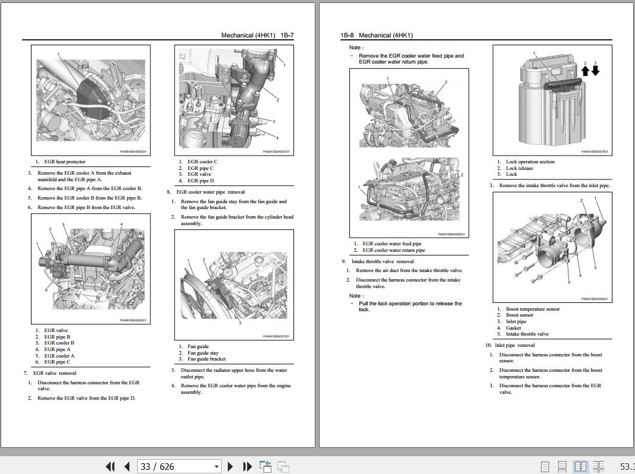Click the legend item 'Lock operation section'

click(x=530, y=162)
